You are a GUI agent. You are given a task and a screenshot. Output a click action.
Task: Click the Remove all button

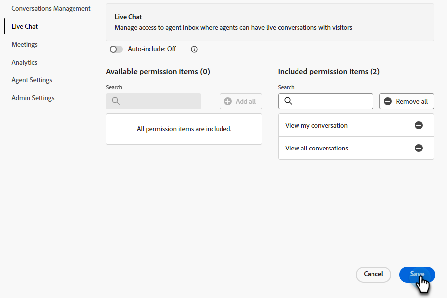(407, 101)
